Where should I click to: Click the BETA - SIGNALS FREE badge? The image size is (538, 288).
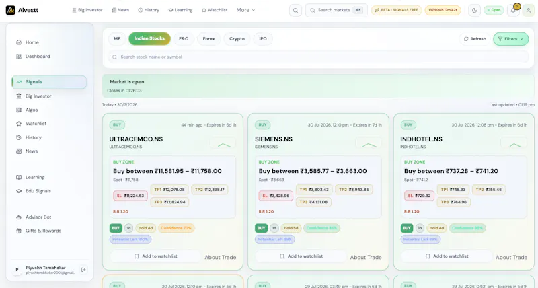coord(396,10)
